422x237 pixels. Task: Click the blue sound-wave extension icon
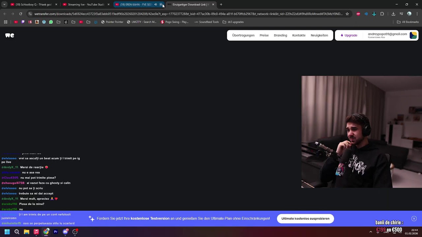point(366,14)
